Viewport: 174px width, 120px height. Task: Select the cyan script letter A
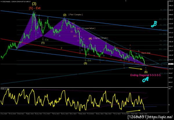coord(146,80)
